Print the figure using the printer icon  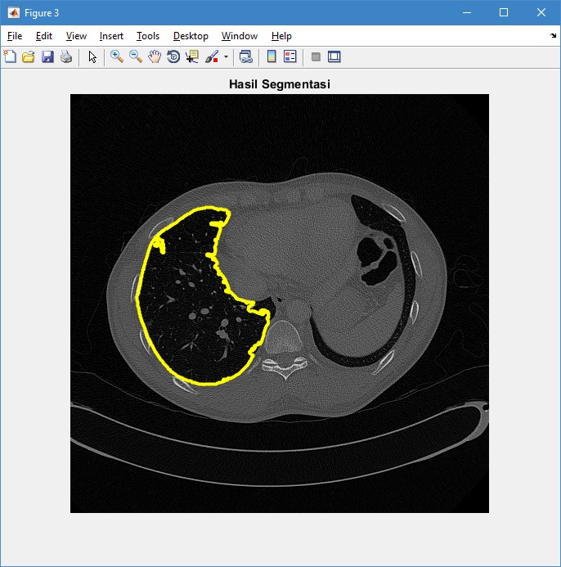point(66,56)
